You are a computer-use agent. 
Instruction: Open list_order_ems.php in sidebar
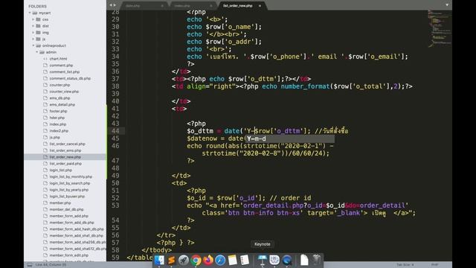(x=65, y=150)
